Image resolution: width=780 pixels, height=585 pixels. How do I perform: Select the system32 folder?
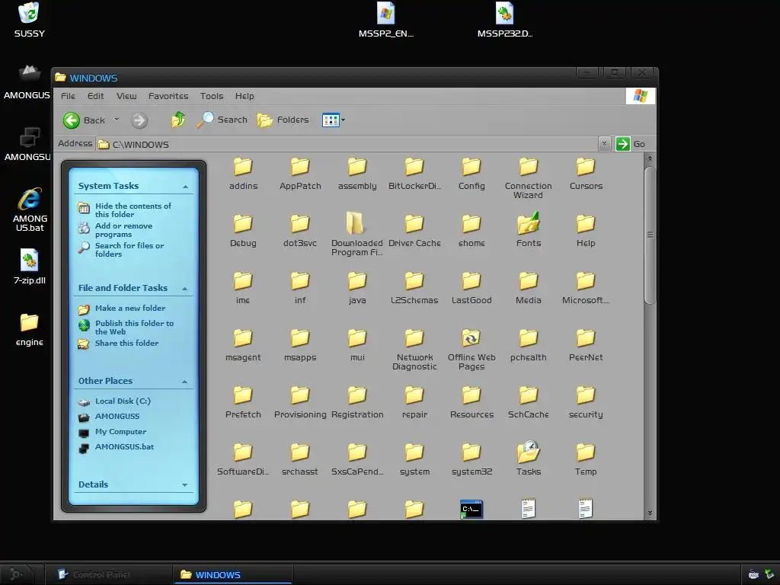click(x=472, y=459)
